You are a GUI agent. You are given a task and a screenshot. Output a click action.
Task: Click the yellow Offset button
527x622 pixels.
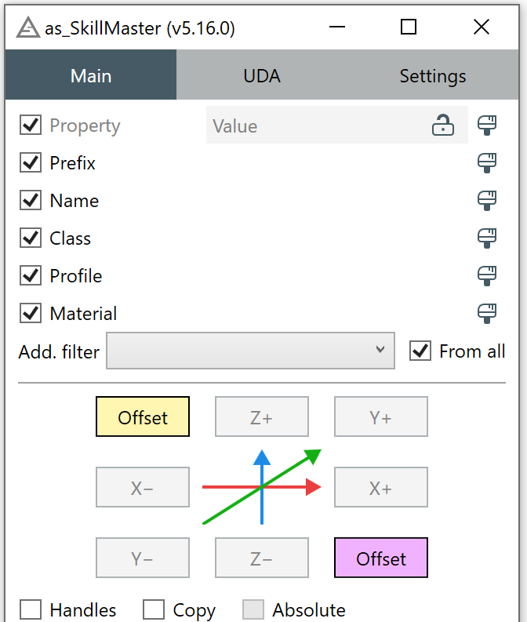tap(143, 417)
